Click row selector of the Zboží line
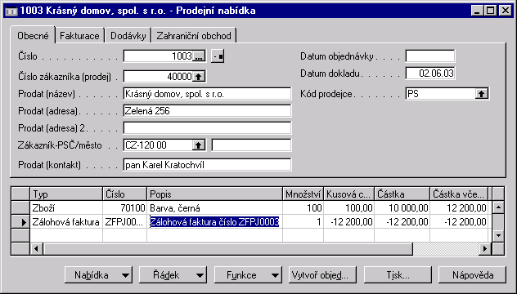 click(x=20, y=208)
